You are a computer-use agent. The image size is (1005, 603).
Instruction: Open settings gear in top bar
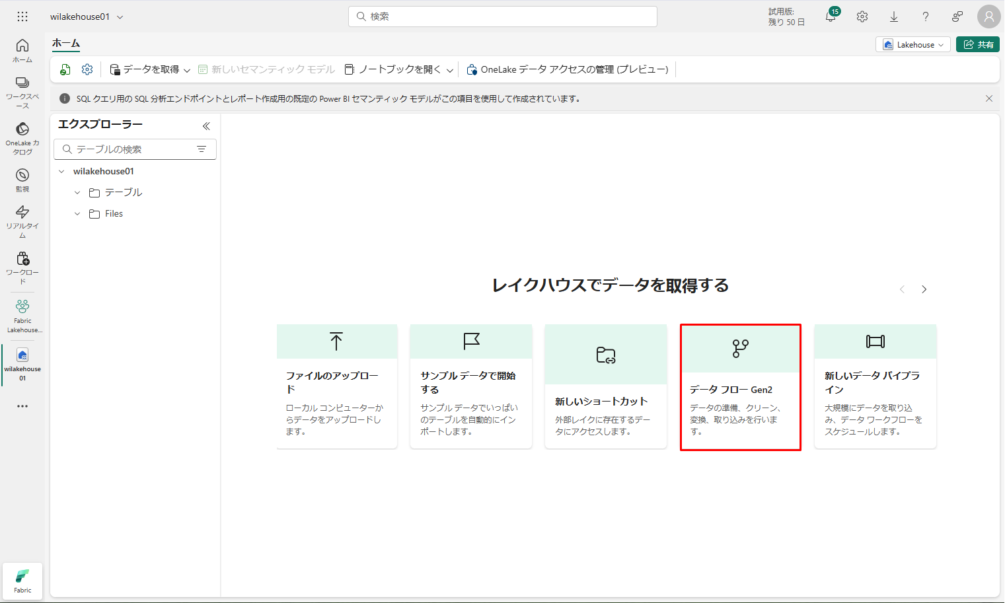coord(862,17)
